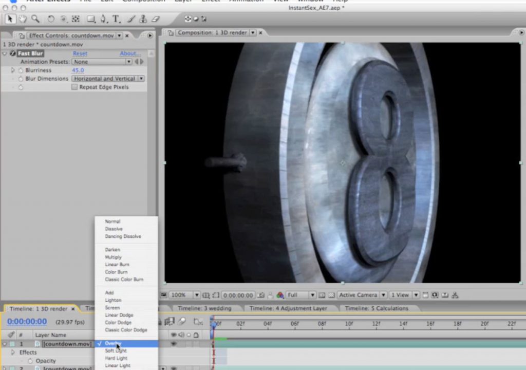The height and width of the screenshot is (370, 526).
Task: Select the Zoom magnifier tool
Action: (x=35, y=19)
